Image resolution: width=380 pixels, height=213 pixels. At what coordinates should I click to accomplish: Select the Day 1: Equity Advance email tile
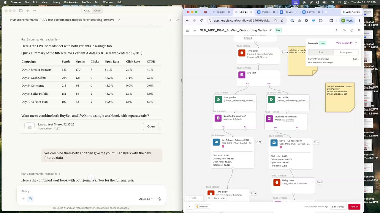pyautogui.click(x=232, y=153)
